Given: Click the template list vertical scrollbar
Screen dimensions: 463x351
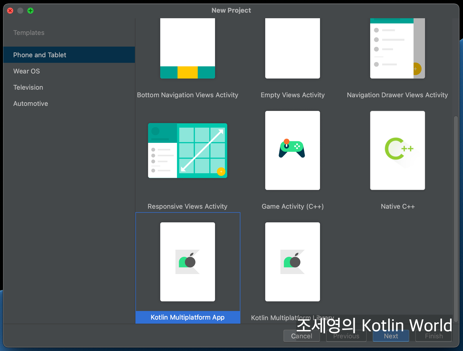Looking at the screenshot, I should tap(456, 219).
